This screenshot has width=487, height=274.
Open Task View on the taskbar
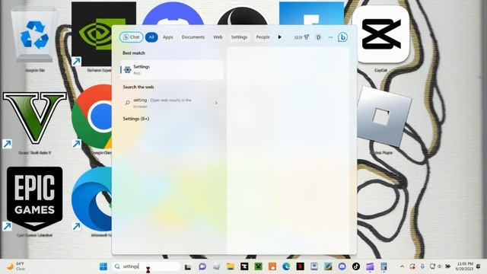click(x=188, y=266)
